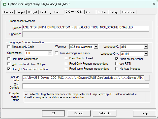Expand the Optimization level dropdown
158x119 pixels.
click(x=50, y=53)
